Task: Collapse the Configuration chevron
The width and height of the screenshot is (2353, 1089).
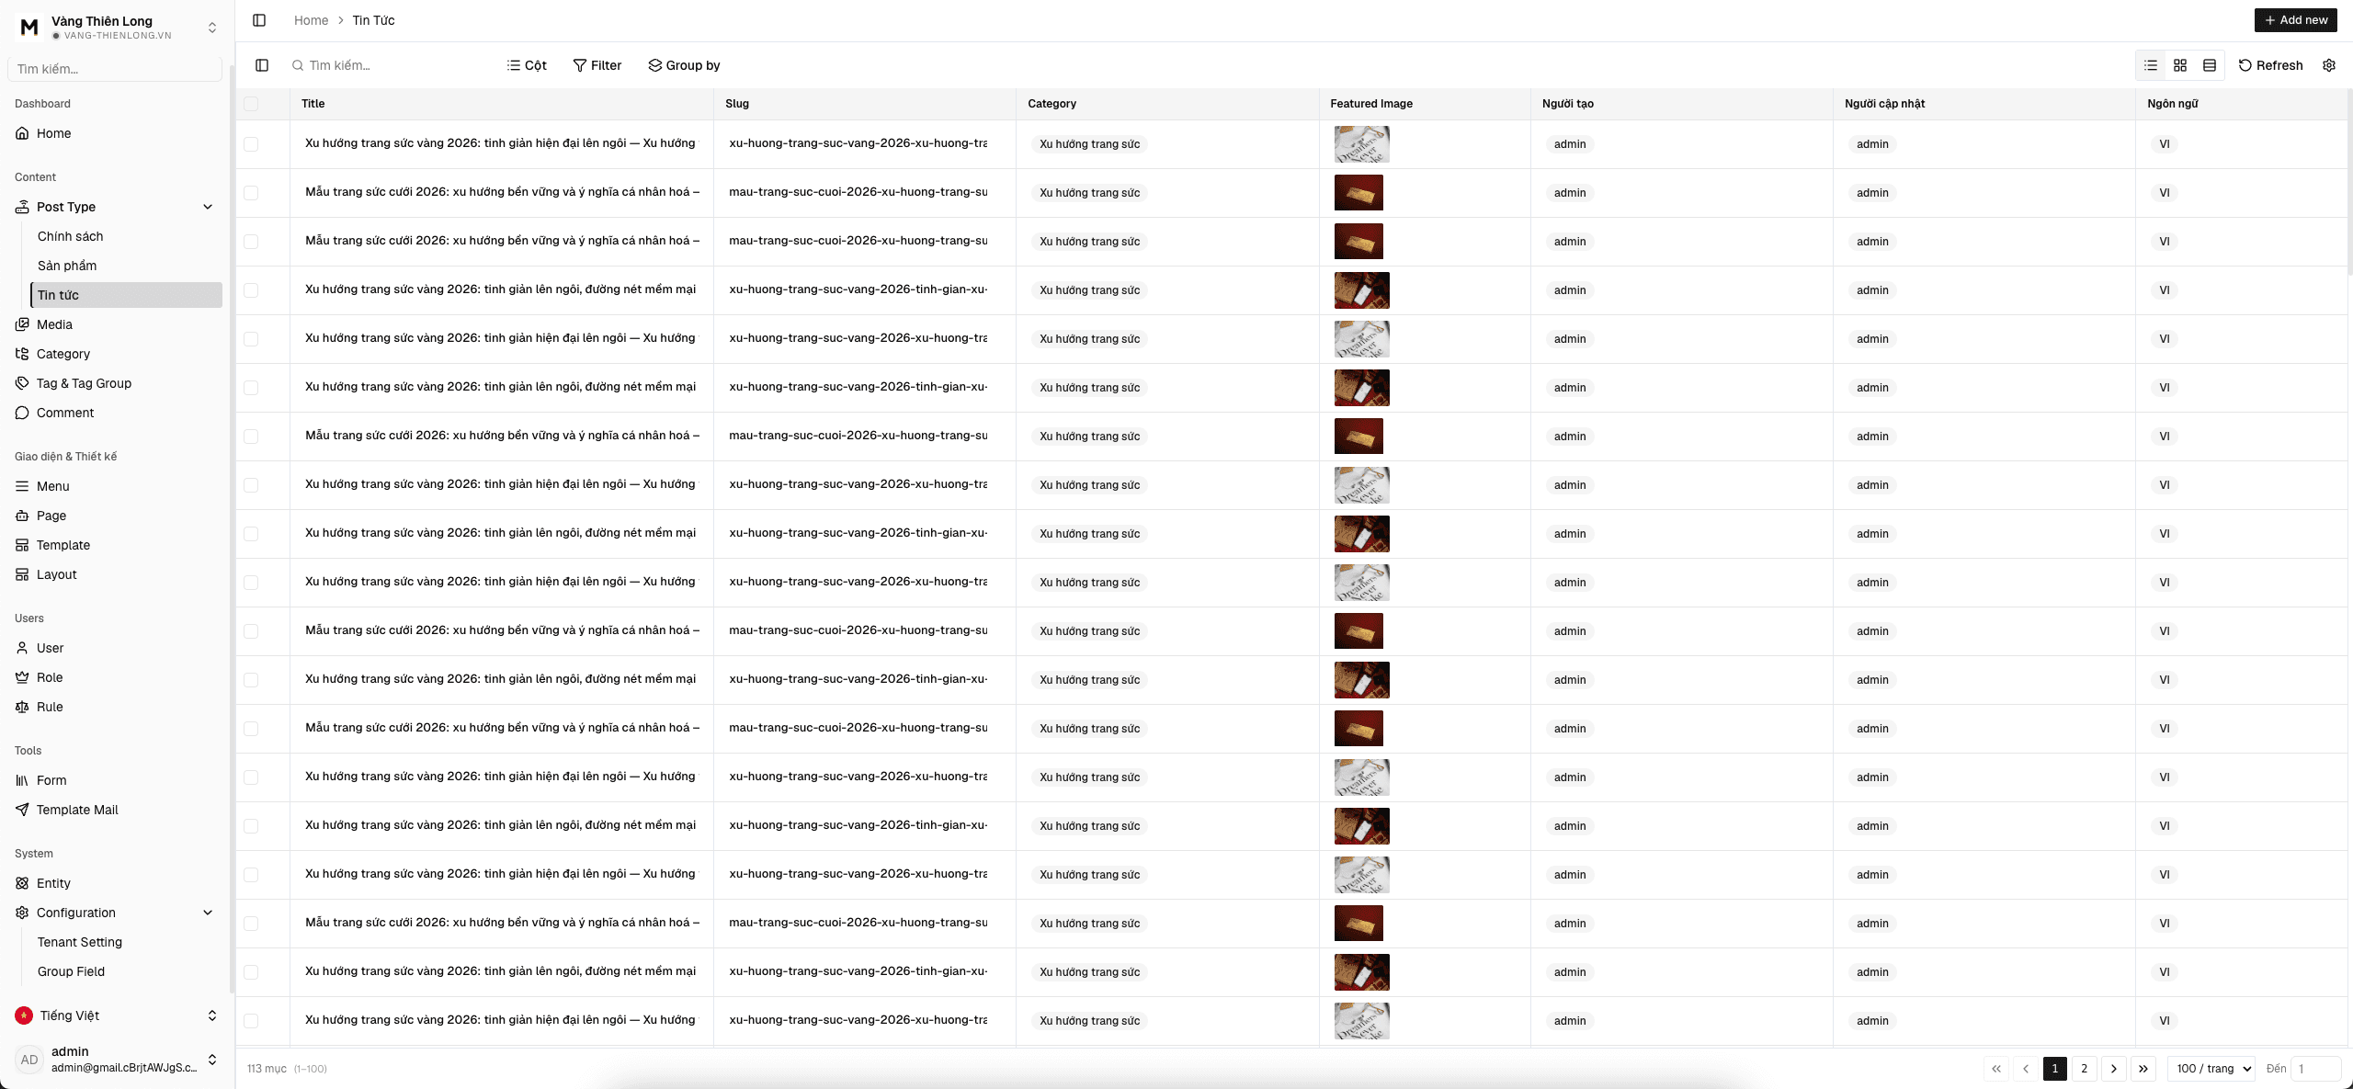Action: click(208, 913)
